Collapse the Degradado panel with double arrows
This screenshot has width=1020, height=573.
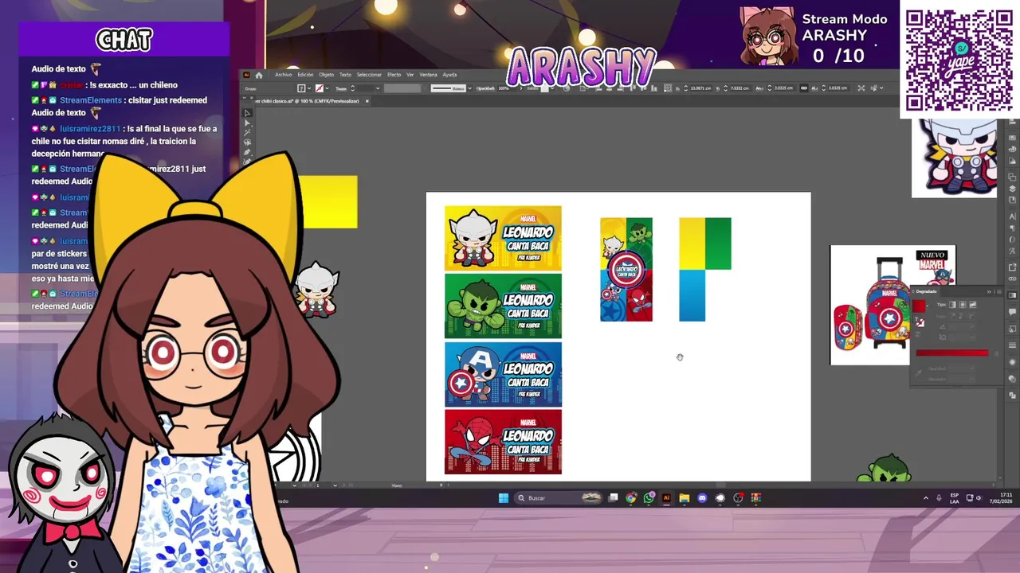[x=989, y=292]
